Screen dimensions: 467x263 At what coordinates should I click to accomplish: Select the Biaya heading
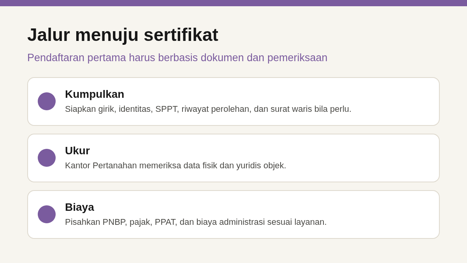point(79,207)
